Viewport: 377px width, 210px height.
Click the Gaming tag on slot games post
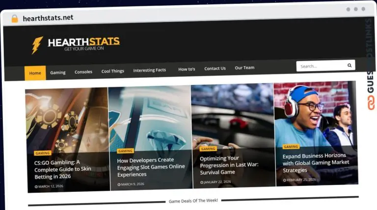(126, 151)
